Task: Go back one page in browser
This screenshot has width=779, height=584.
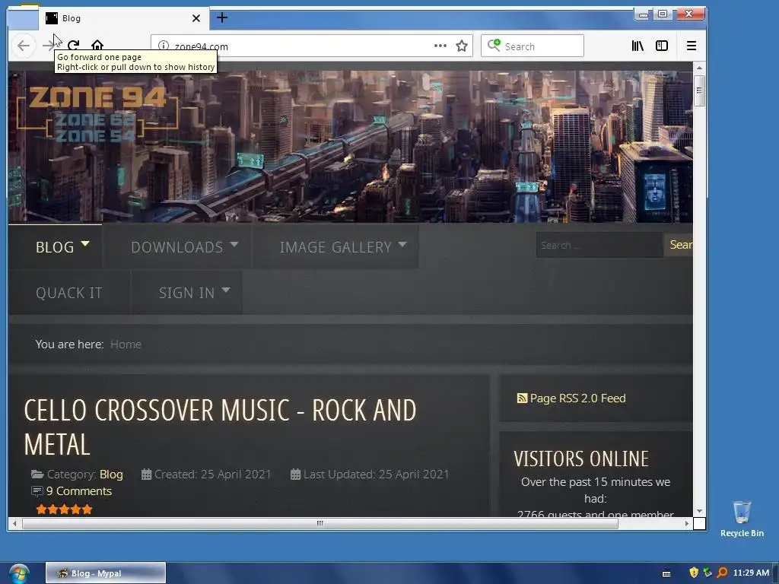Action: click(24, 46)
